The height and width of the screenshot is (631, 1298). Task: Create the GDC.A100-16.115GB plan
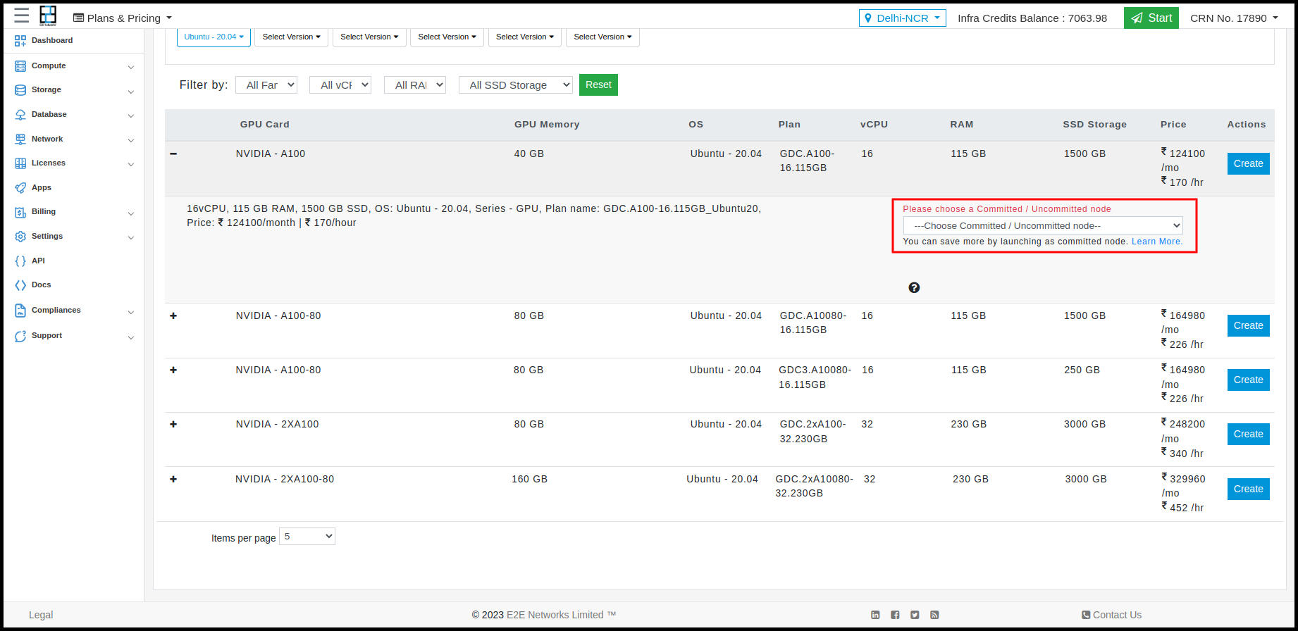tap(1248, 163)
